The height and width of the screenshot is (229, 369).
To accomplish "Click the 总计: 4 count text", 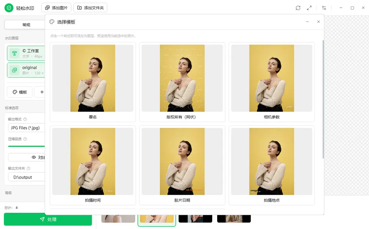I will 11,207.
